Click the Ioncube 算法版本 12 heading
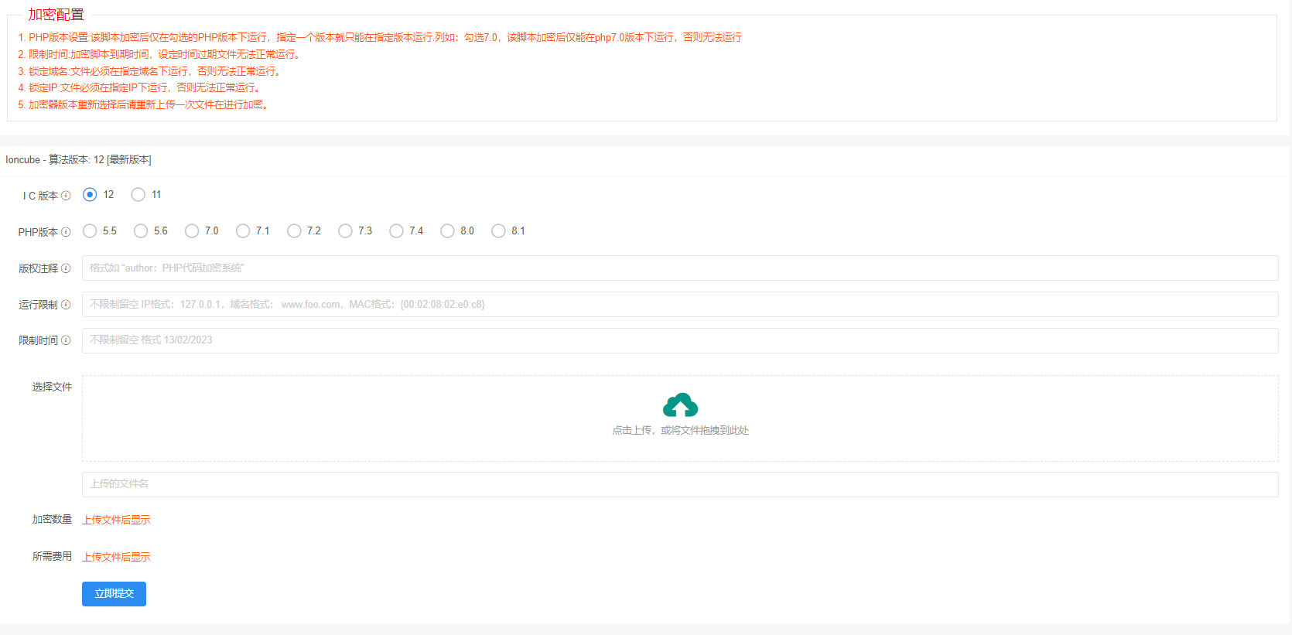 point(78,160)
